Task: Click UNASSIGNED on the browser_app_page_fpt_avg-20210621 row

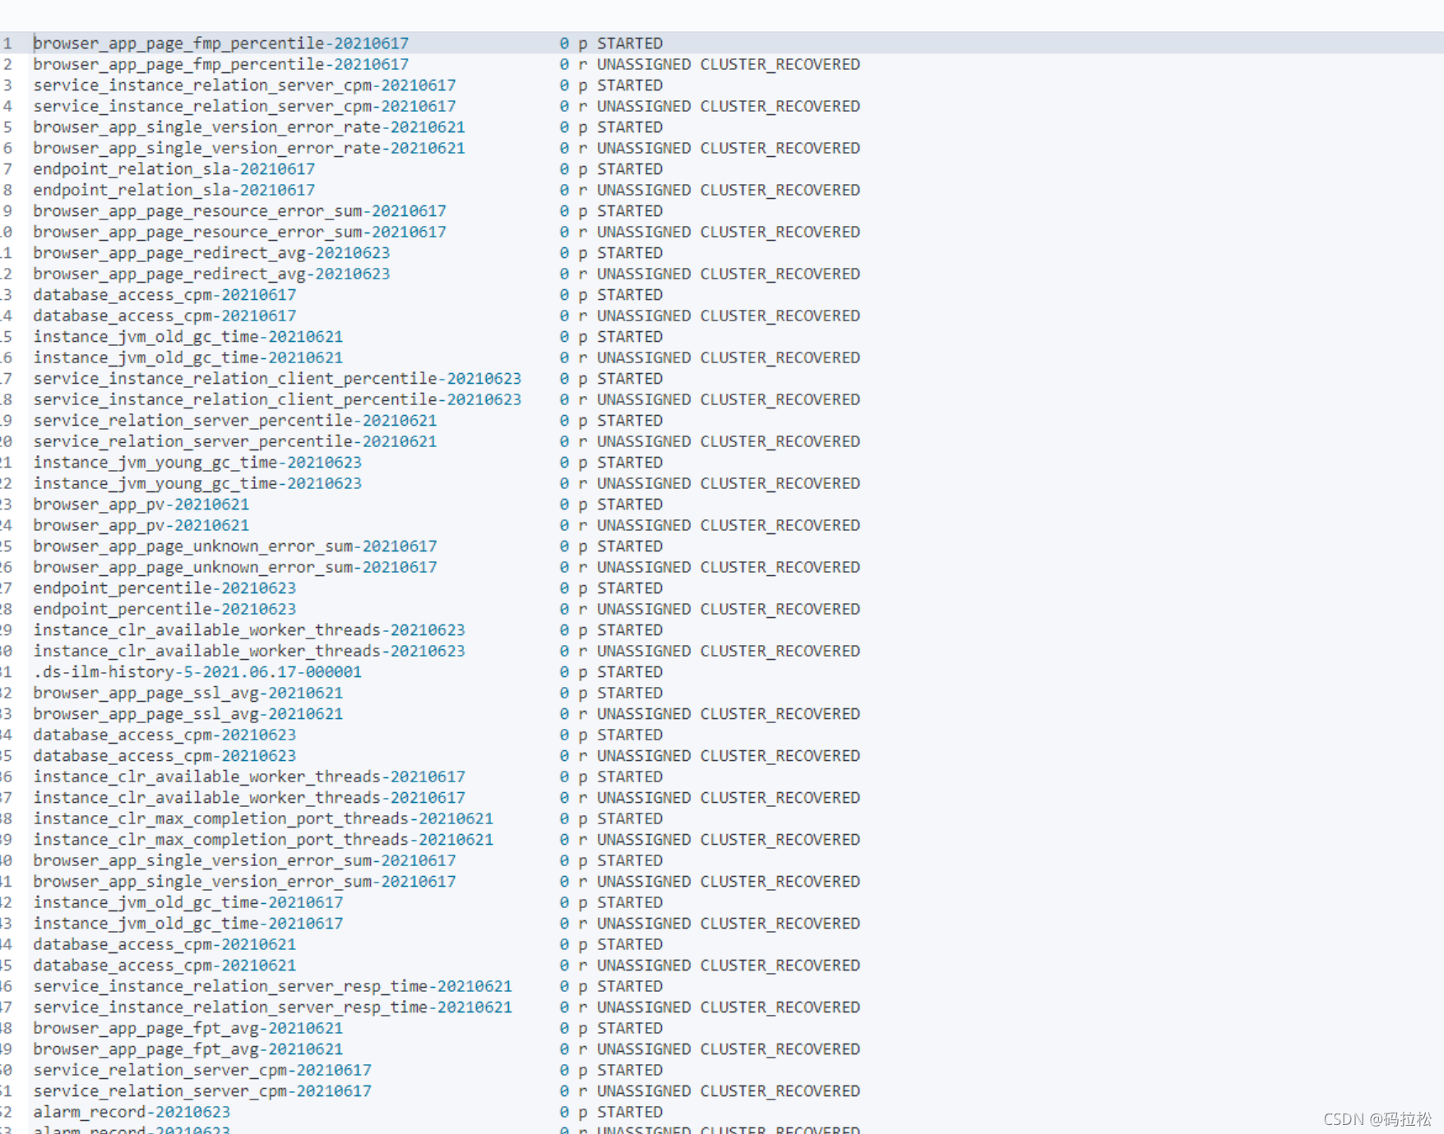Action: pos(644,1049)
